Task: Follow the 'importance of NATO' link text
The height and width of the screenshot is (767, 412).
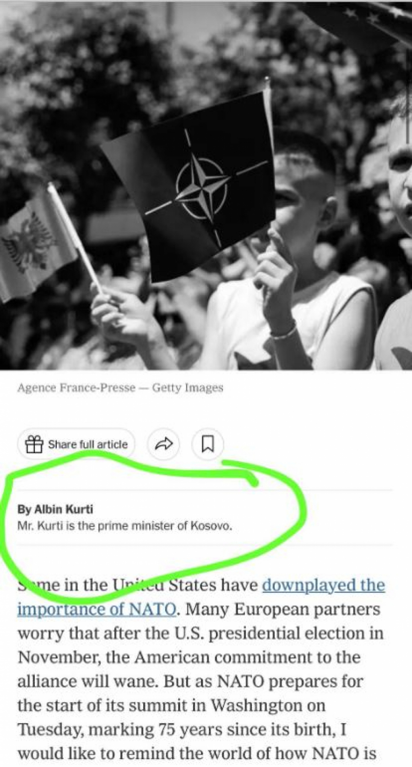Action: point(97,609)
